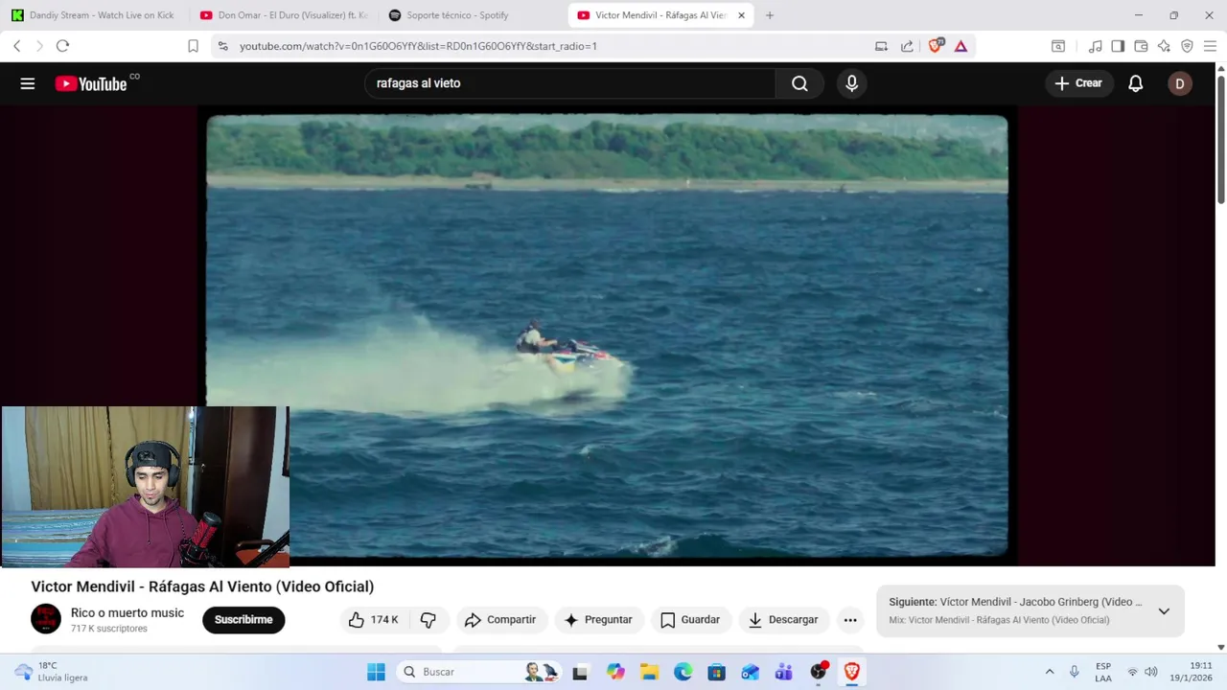Open Leo AI sparkle icon
The image size is (1227, 690).
(1164, 46)
